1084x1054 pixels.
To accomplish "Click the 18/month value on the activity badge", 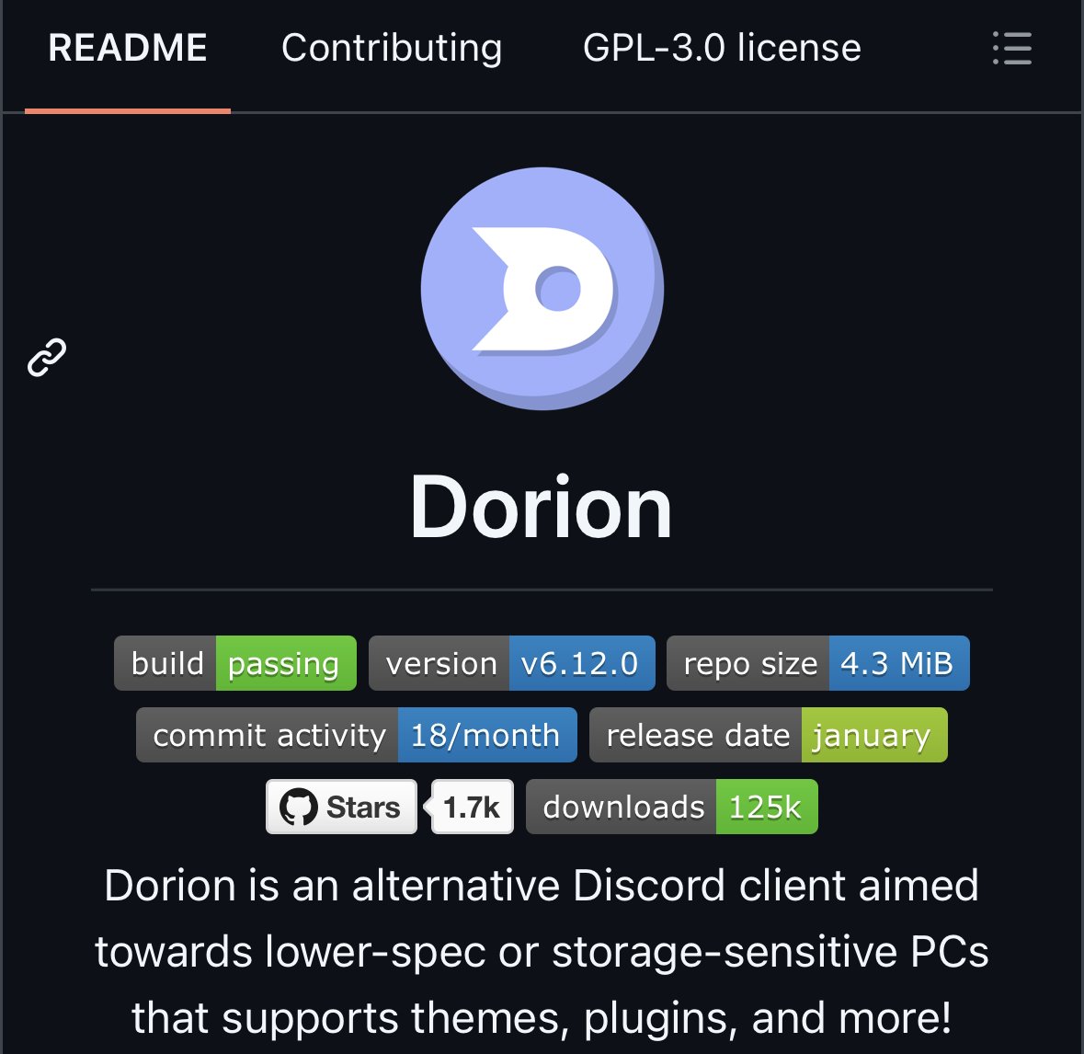I will (487, 735).
